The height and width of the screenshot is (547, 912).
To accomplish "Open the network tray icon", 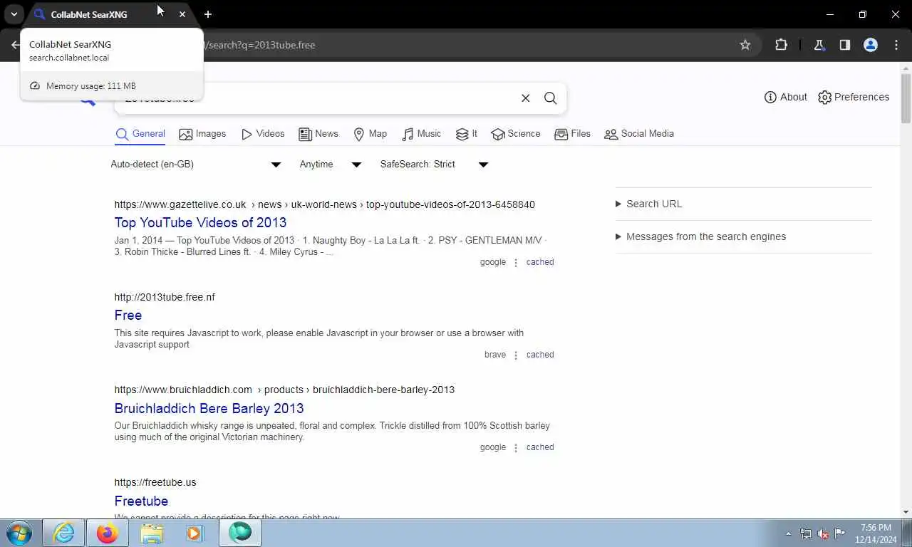I will [806, 533].
